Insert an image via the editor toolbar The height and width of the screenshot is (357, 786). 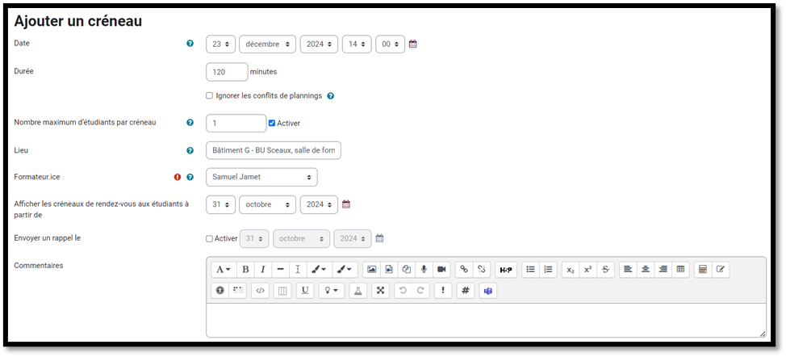pyautogui.click(x=371, y=270)
